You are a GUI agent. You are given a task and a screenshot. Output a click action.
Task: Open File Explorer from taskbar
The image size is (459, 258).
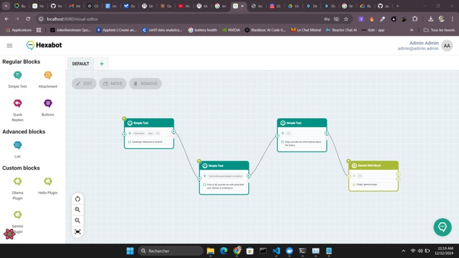tap(211, 251)
